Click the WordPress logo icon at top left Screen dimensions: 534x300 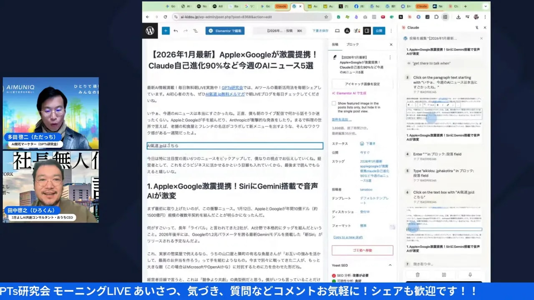click(149, 30)
